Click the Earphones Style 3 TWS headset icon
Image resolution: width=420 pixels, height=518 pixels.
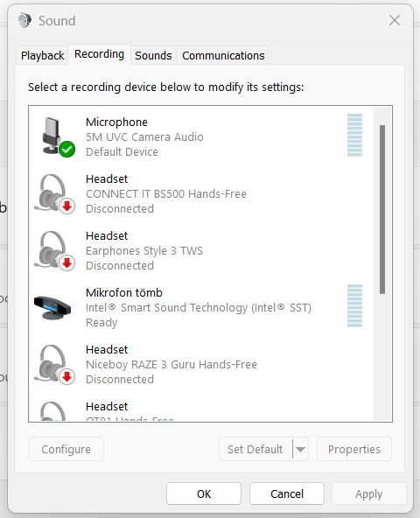(55, 251)
